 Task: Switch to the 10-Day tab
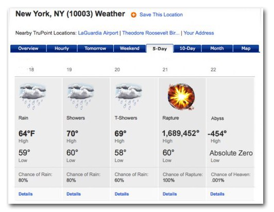187,48
